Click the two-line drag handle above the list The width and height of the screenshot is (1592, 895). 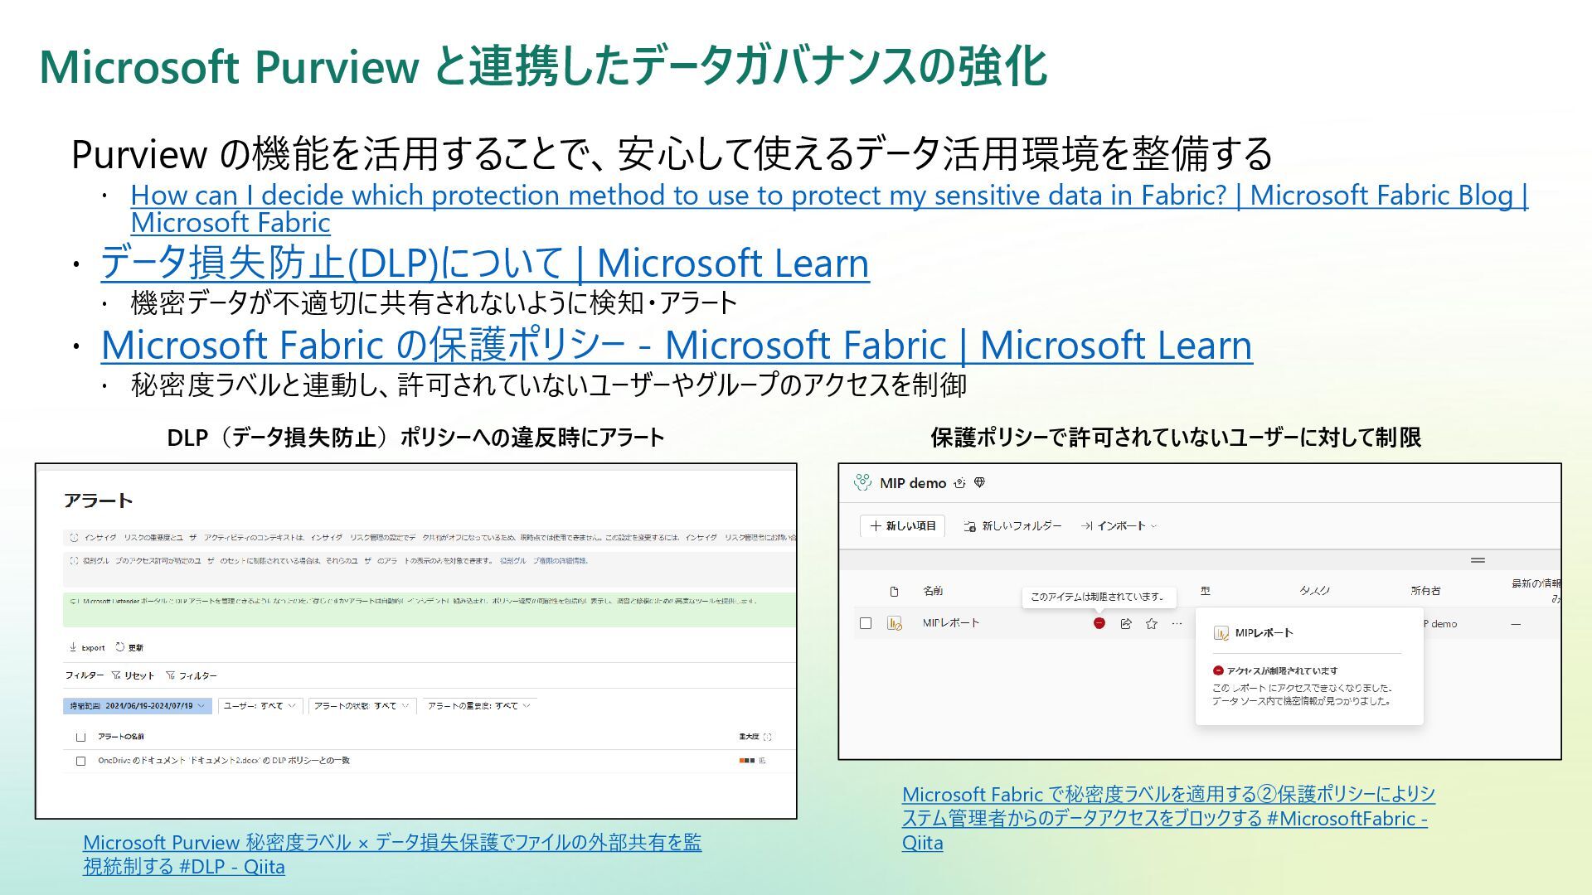[x=1478, y=560]
